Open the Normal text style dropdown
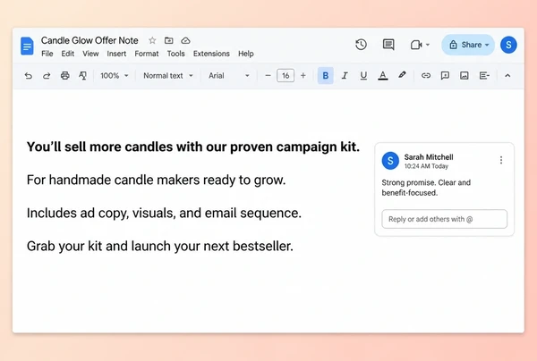The height and width of the screenshot is (361, 537). coord(168,76)
